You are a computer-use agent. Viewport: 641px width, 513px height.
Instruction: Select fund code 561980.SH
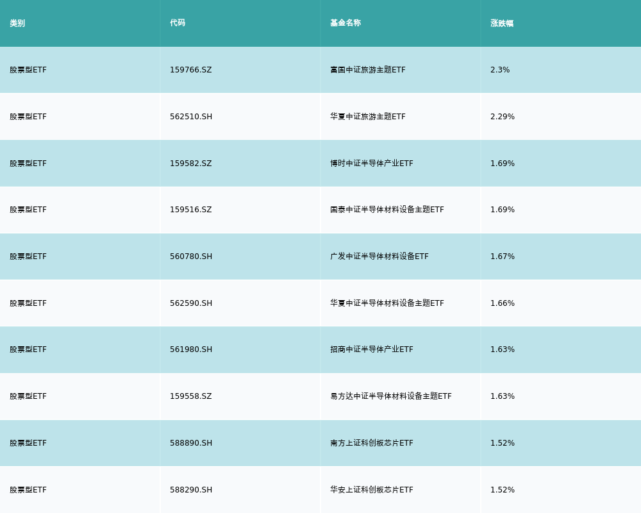(191, 349)
